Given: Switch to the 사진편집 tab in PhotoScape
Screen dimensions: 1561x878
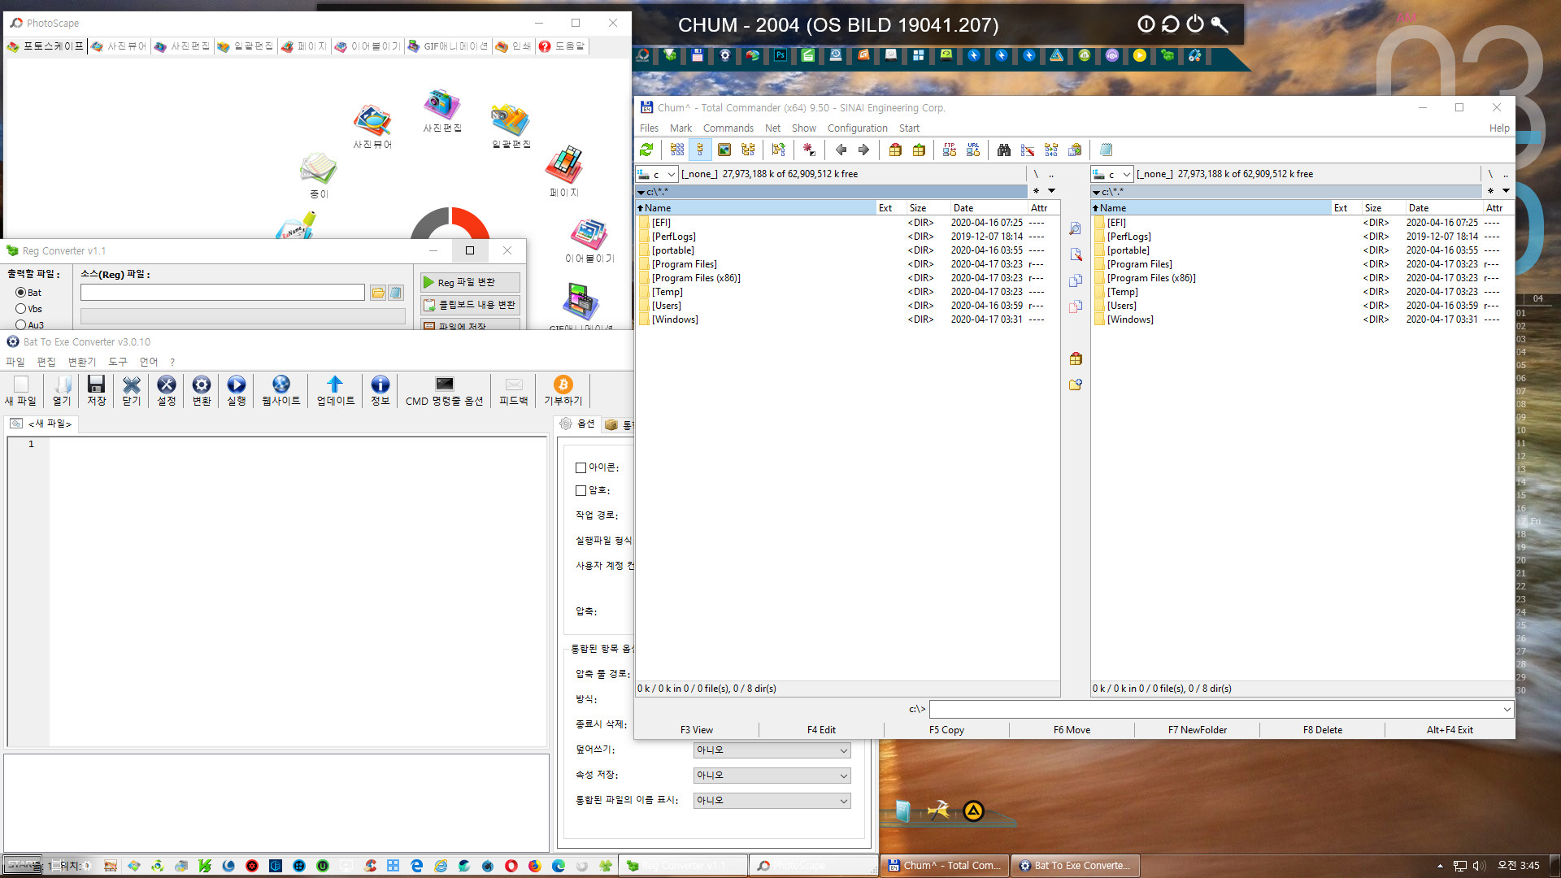Looking at the screenshot, I should [183, 46].
